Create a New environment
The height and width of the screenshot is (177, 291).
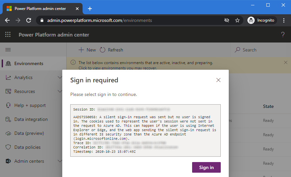pyautogui.click(x=87, y=50)
